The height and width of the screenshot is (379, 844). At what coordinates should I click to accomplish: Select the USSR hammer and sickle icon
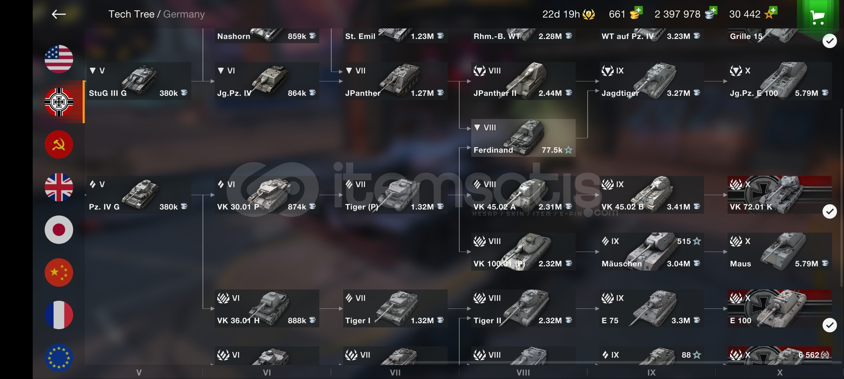coord(59,145)
